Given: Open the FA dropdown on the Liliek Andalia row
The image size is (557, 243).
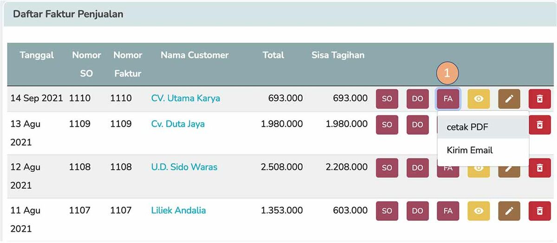Looking at the screenshot, I should point(448,211).
